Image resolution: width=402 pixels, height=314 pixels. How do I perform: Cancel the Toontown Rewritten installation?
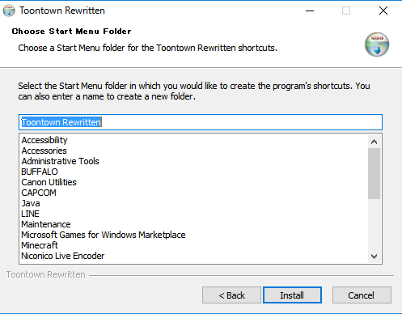tap(362, 295)
